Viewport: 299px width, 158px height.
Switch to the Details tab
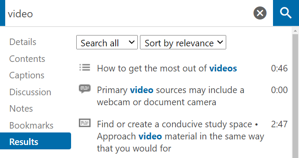coord(23,42)
